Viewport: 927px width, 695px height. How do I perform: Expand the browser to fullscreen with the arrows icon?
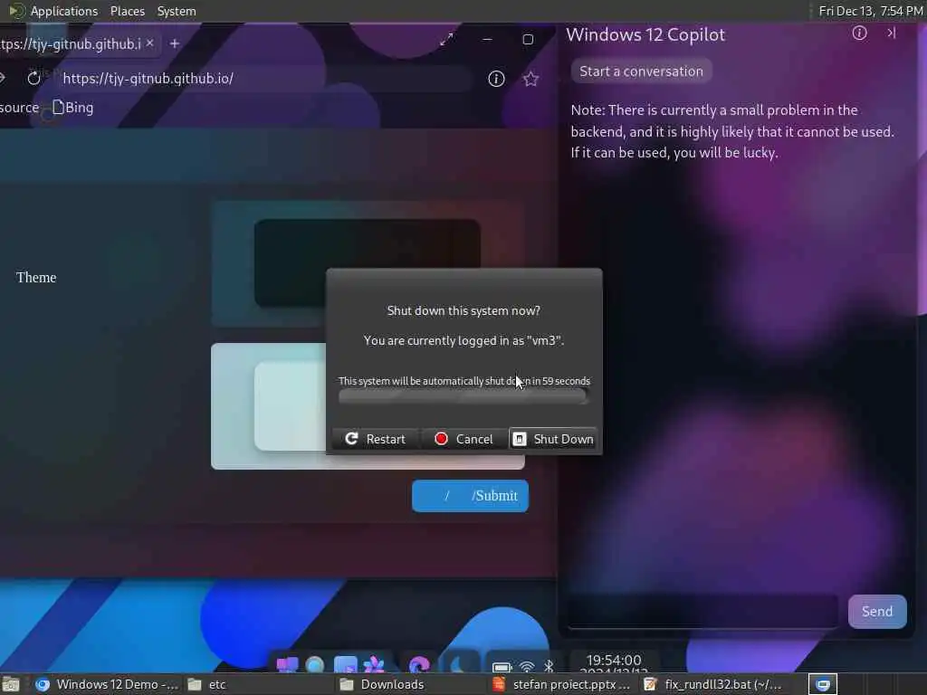point(447,40)
